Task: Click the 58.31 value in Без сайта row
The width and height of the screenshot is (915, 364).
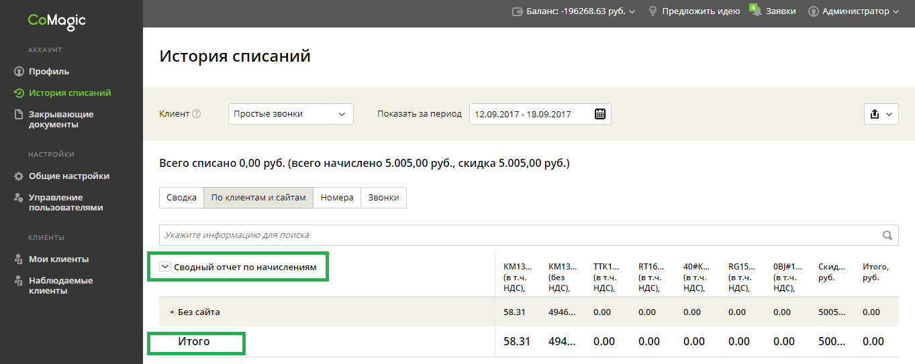Action: coord(514,312)
